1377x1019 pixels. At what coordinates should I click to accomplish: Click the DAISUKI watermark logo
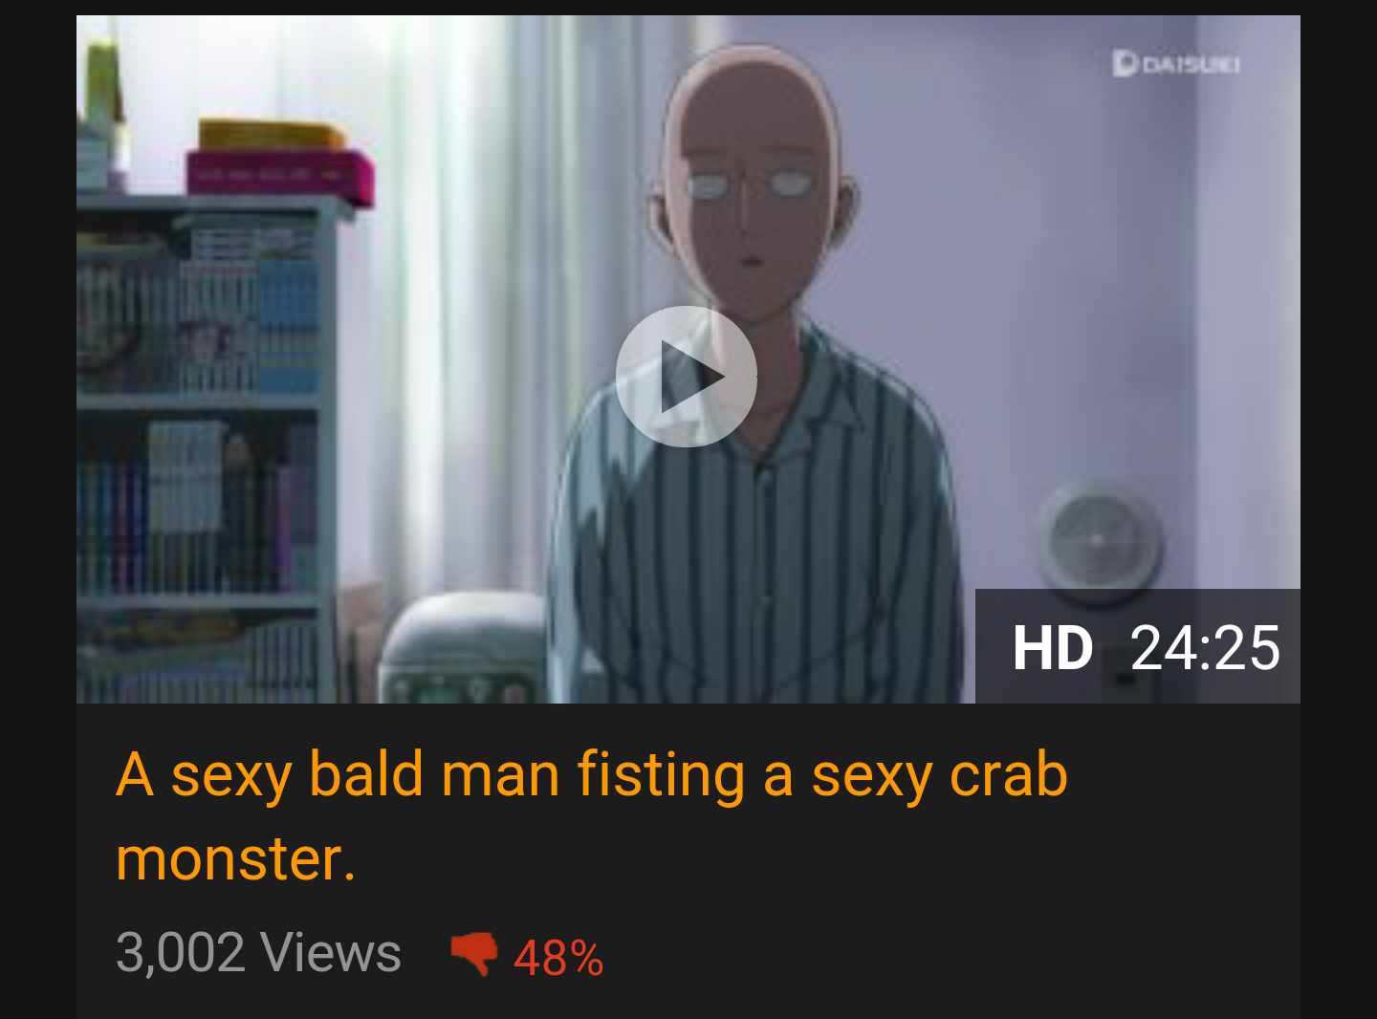(1176, 64)
